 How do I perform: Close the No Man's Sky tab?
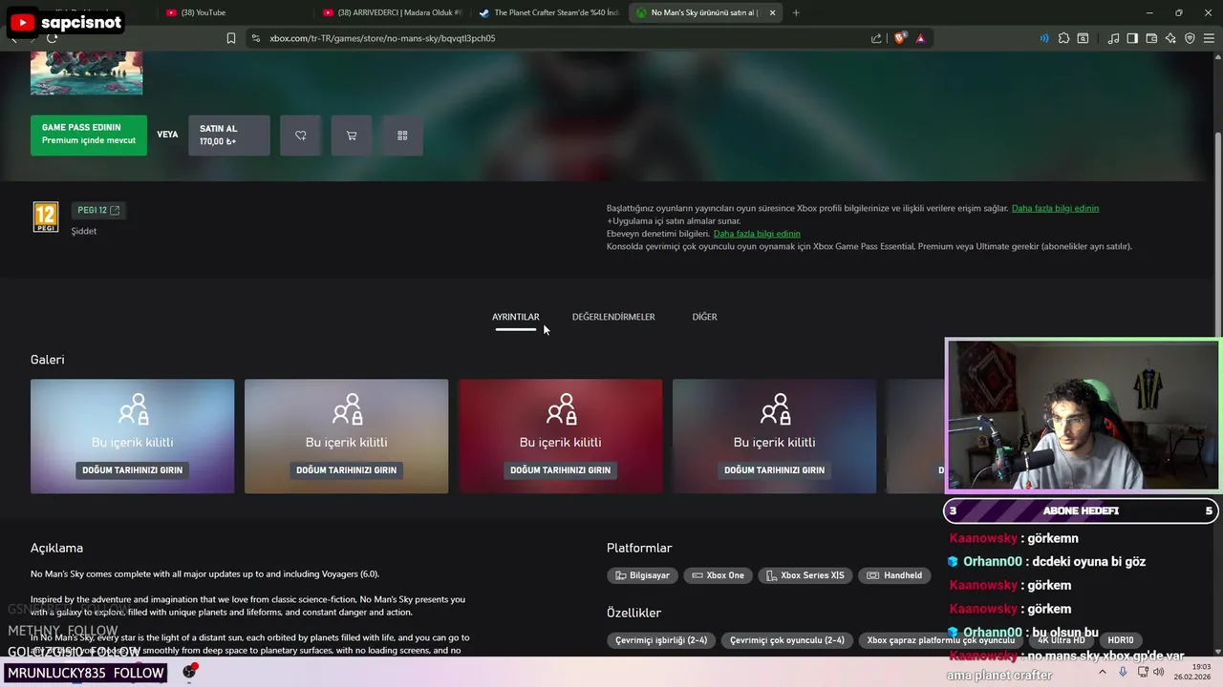(772, 12)
